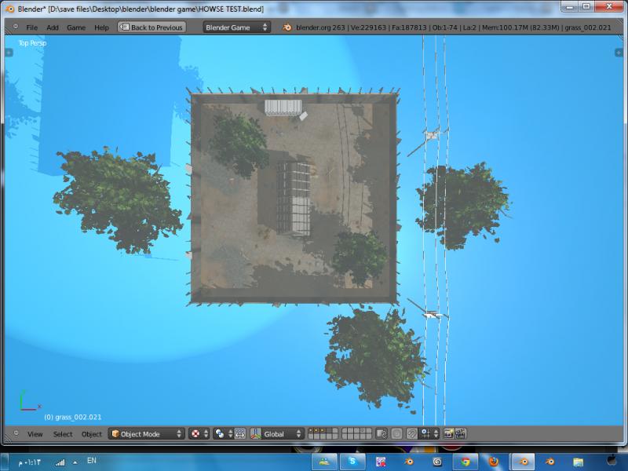Open the Help menu
628x471 pixels.
(101, 27)
